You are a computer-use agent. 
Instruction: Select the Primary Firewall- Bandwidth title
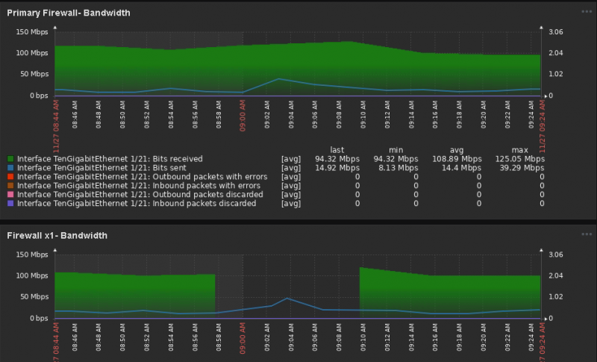69,13
